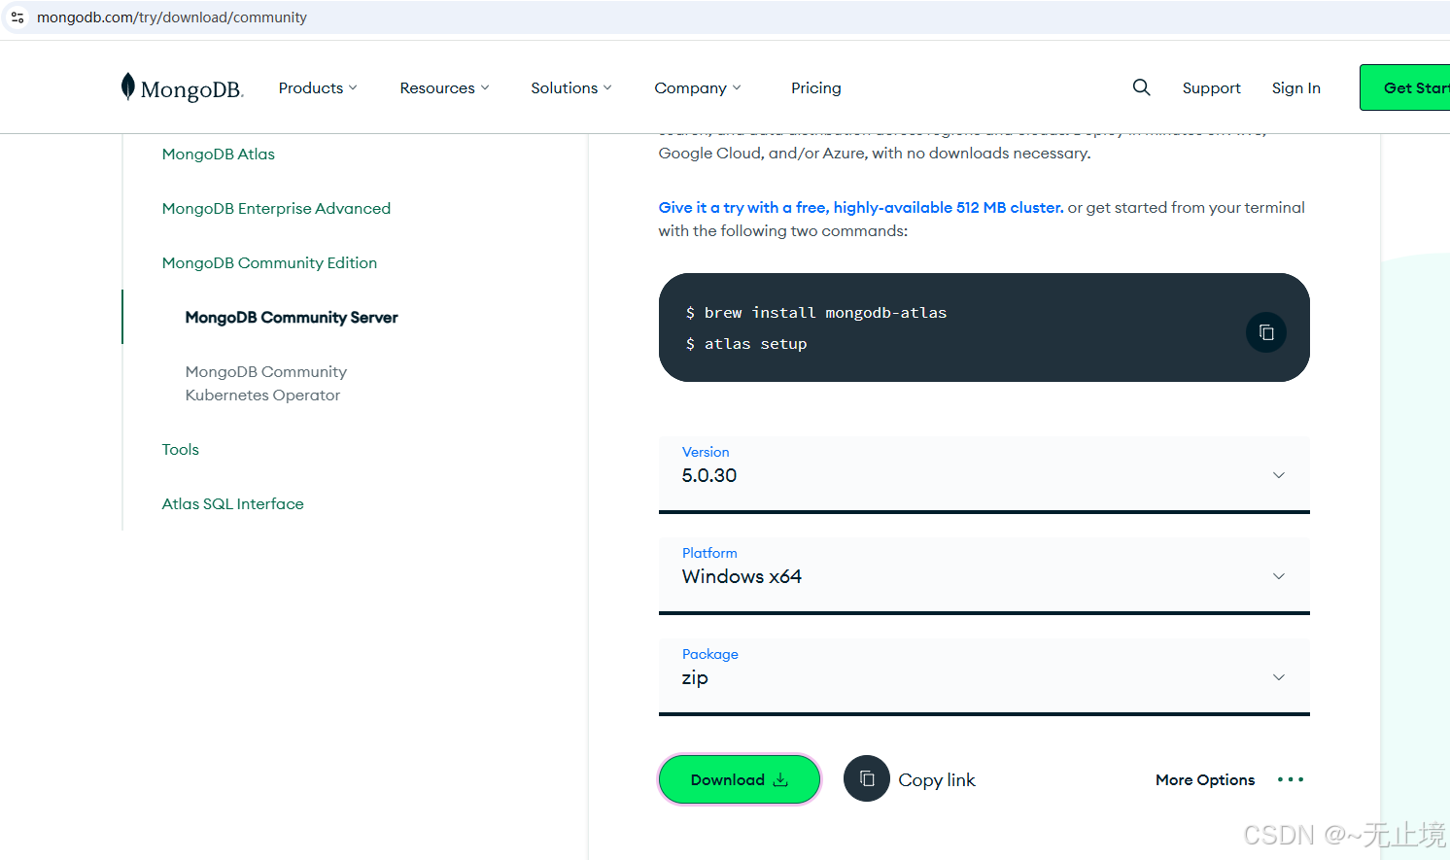The image size is (1450, 860).
Task: Open MongoDB Enterprise Advanced in the sidebar
Action: (276, 208)
